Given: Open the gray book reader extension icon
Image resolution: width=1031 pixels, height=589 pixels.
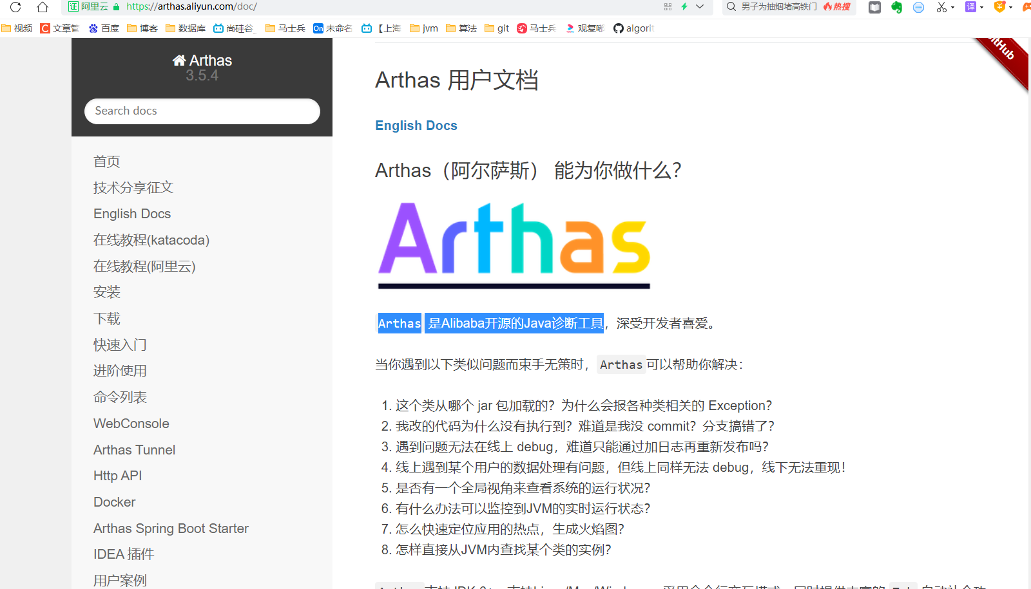Looking at the screenshot, I should pos(874,7).
